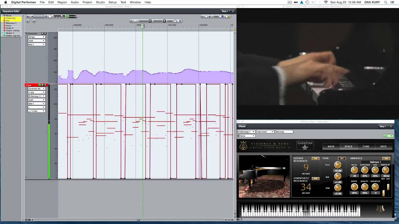Open the File menu
399x224 pixels.
coord(42,2)
